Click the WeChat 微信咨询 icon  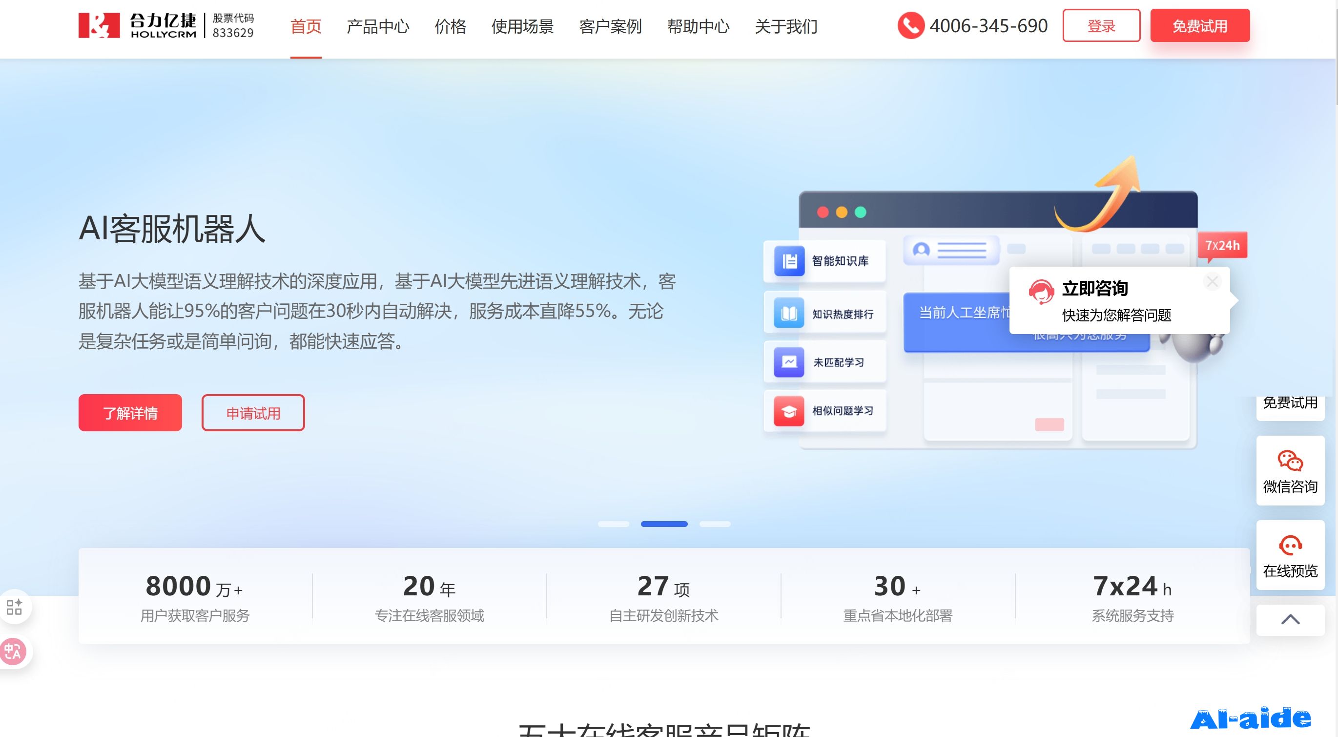coord(1290,461)
